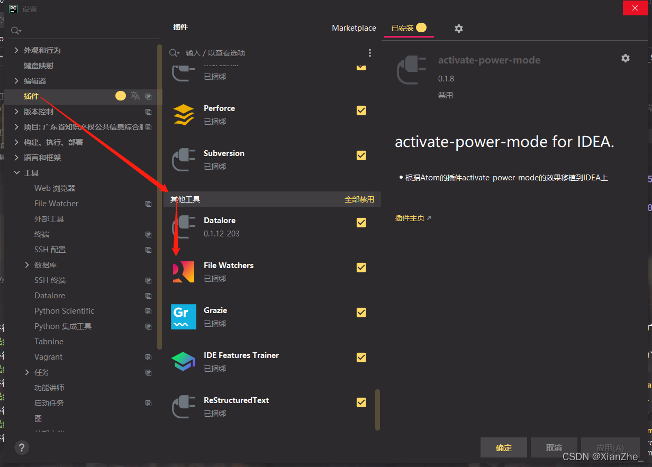This screenshot has height=467, width=652.
Task: Click the project-level icon beside Version Control
Action: [148, 112]
